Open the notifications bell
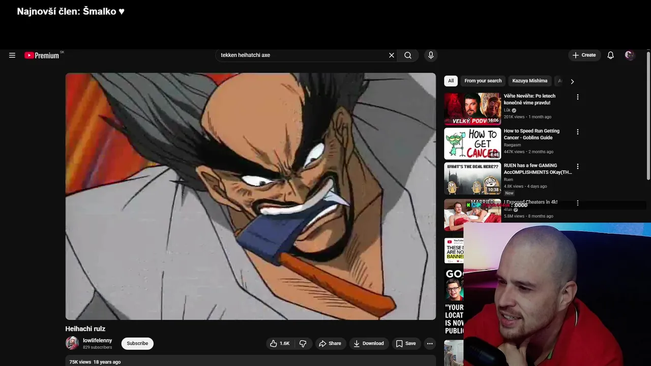Viewport: 651px width, 366px height. (610, 55)
